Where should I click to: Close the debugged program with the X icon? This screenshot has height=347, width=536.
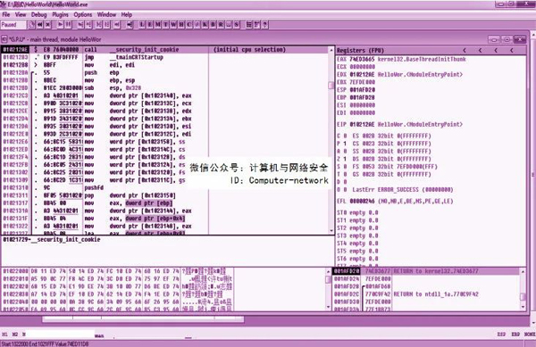[48, 25]
